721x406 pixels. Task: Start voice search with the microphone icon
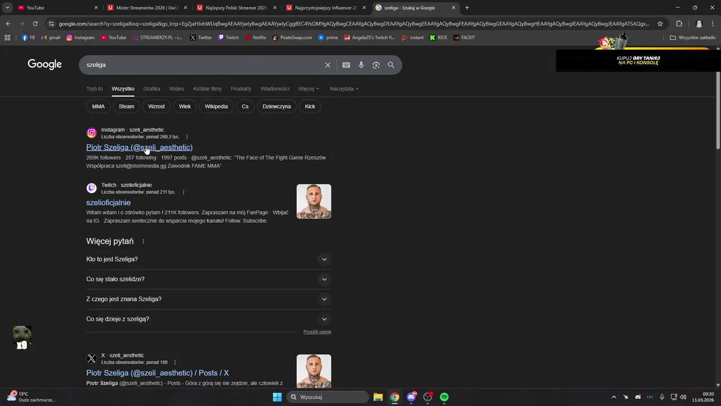click(x=361, y=65)
